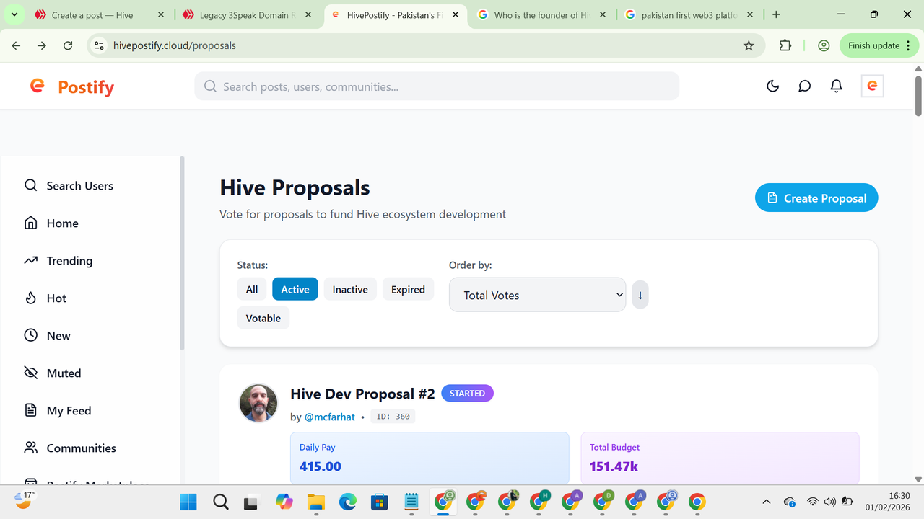The width and height of the screenshot is (924, 519).
Task: Select the Votable status filter
Action: 263,319
